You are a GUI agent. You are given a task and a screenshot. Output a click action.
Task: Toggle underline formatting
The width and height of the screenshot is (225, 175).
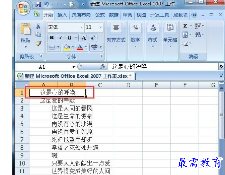70,38
